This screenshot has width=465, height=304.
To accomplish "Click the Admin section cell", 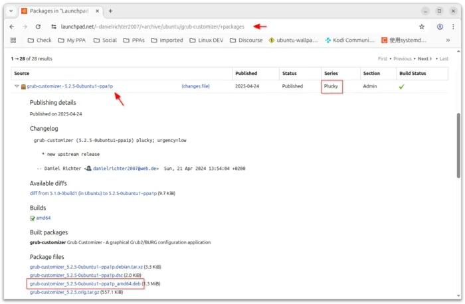I will point(370,86).
